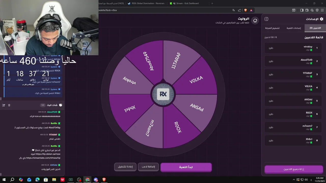Image resolution: width=326 pixels, height=183 pixels.
Task: Kick player Abod7549 with طرد
Action: click(x=271, y=61)
